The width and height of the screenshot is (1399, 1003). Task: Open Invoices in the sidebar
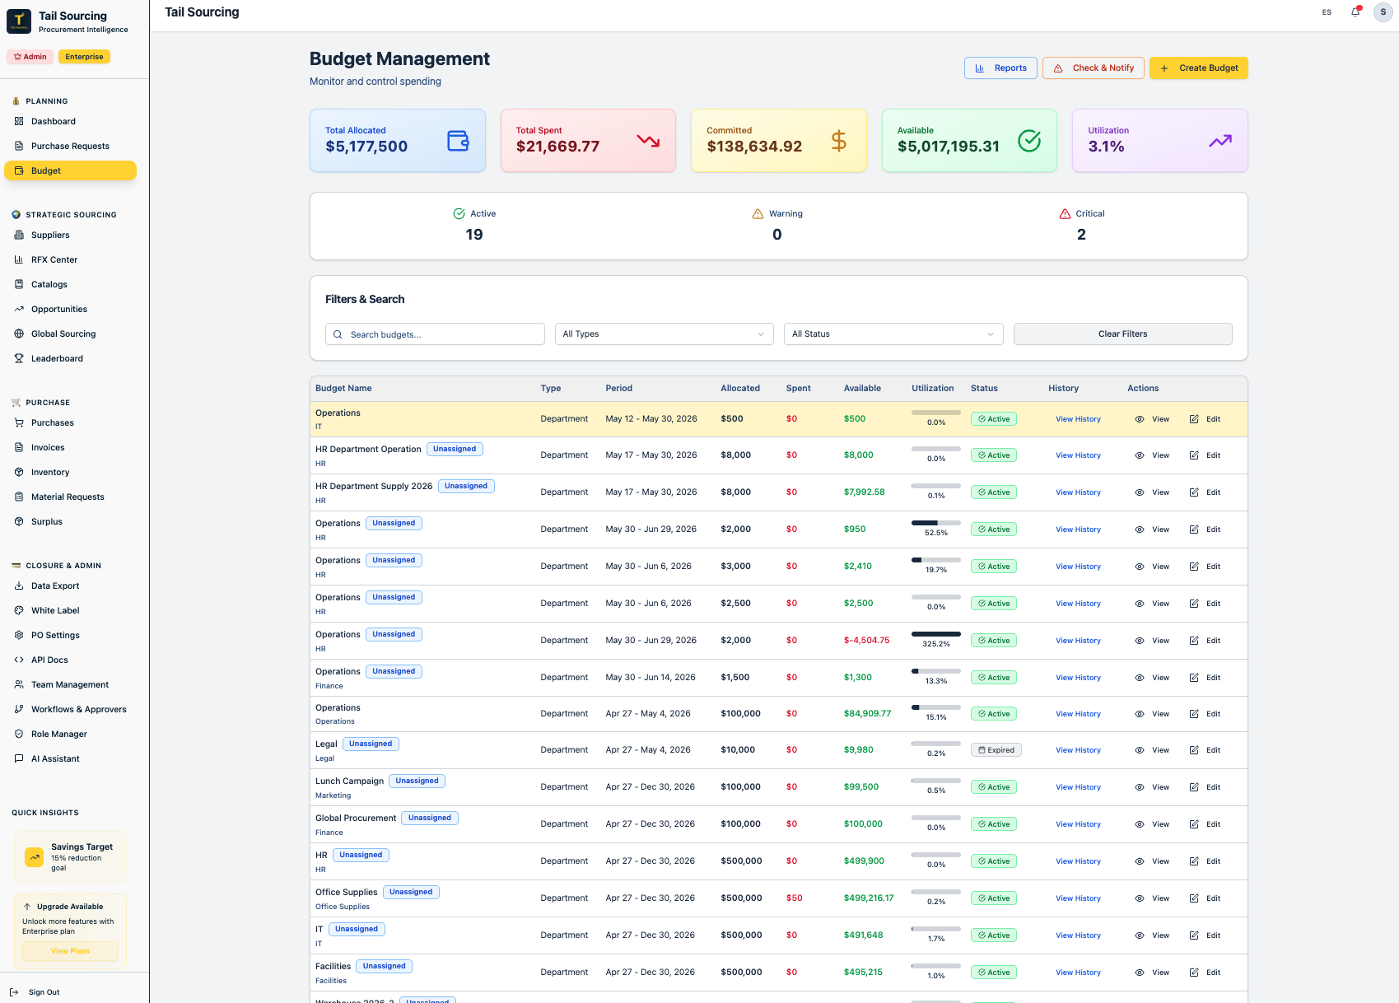pos(70,447)
